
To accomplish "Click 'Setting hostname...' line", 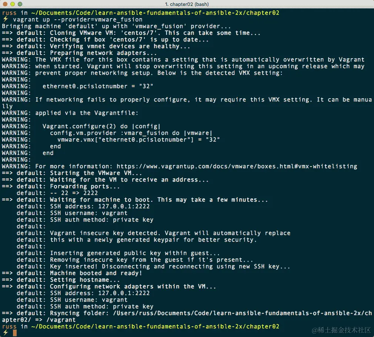I will point(61,280).
